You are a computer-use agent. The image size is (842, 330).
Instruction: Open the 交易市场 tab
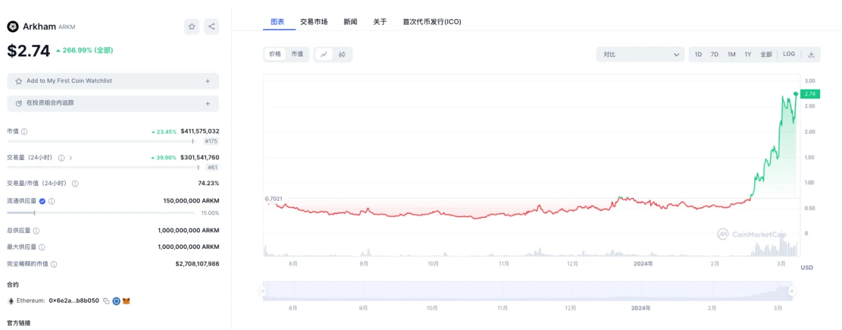(x=313, y=22)
